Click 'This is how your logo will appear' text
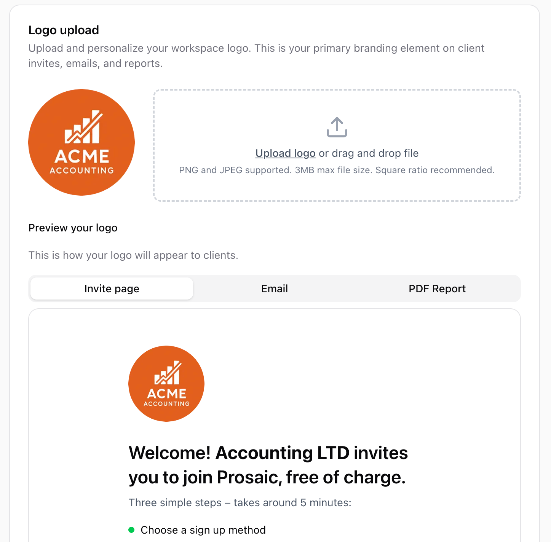The image size is (551, 542). (133, 255)
